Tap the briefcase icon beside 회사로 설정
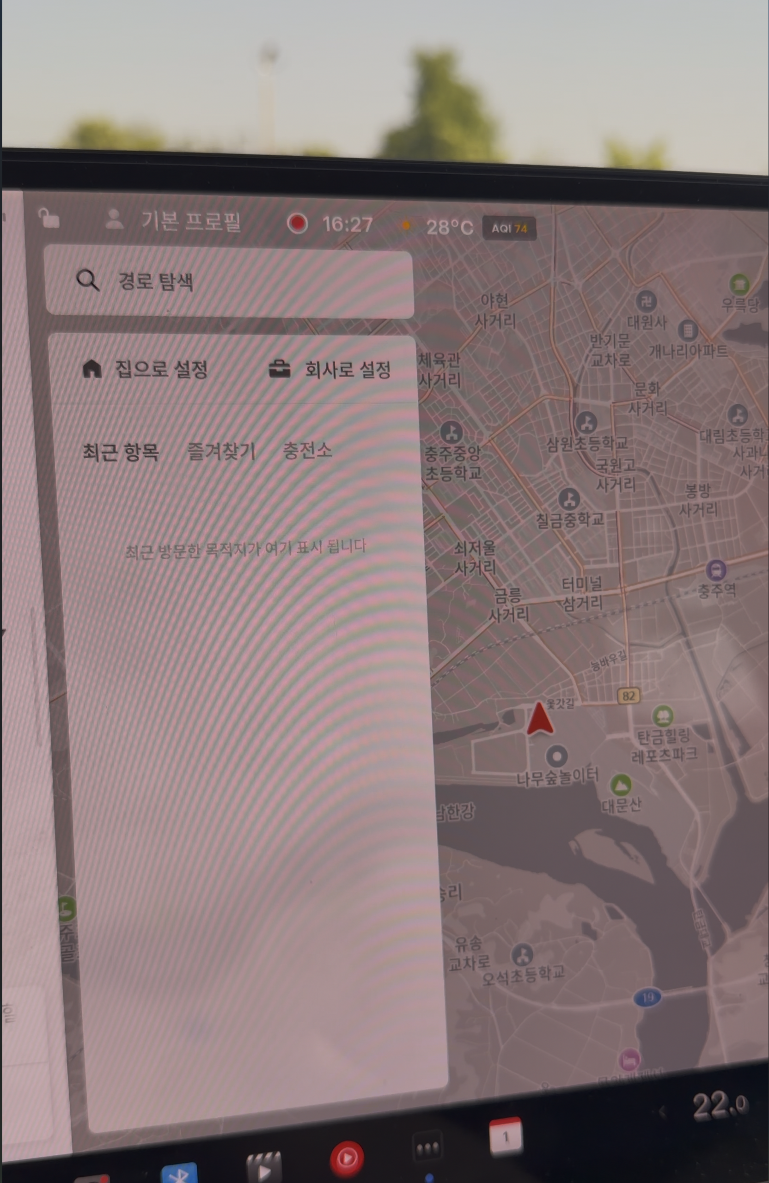Viewport: 769px width, 1183px height. pyautogui.click(x=280, y=369)
